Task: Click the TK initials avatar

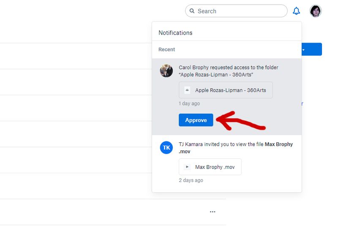Action: pos(166,148)
